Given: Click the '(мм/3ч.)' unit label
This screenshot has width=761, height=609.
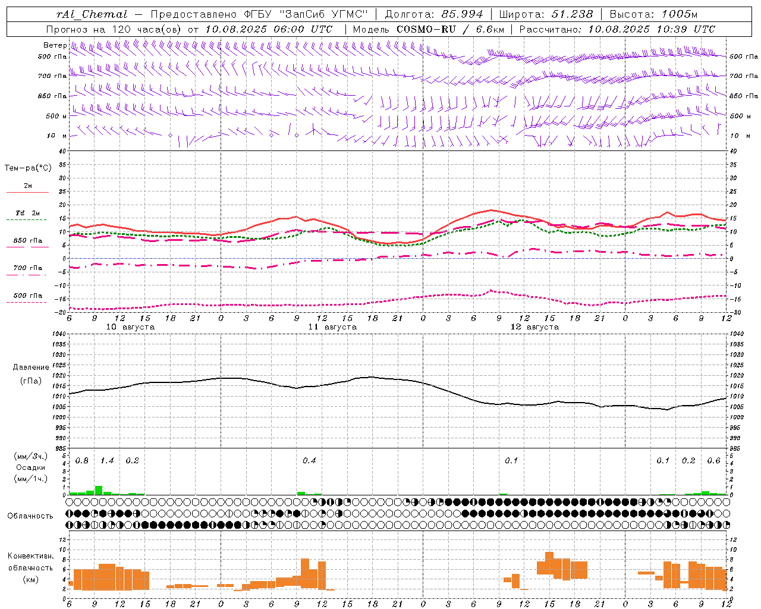Looking at the screenshot, I should pos(31,457).
